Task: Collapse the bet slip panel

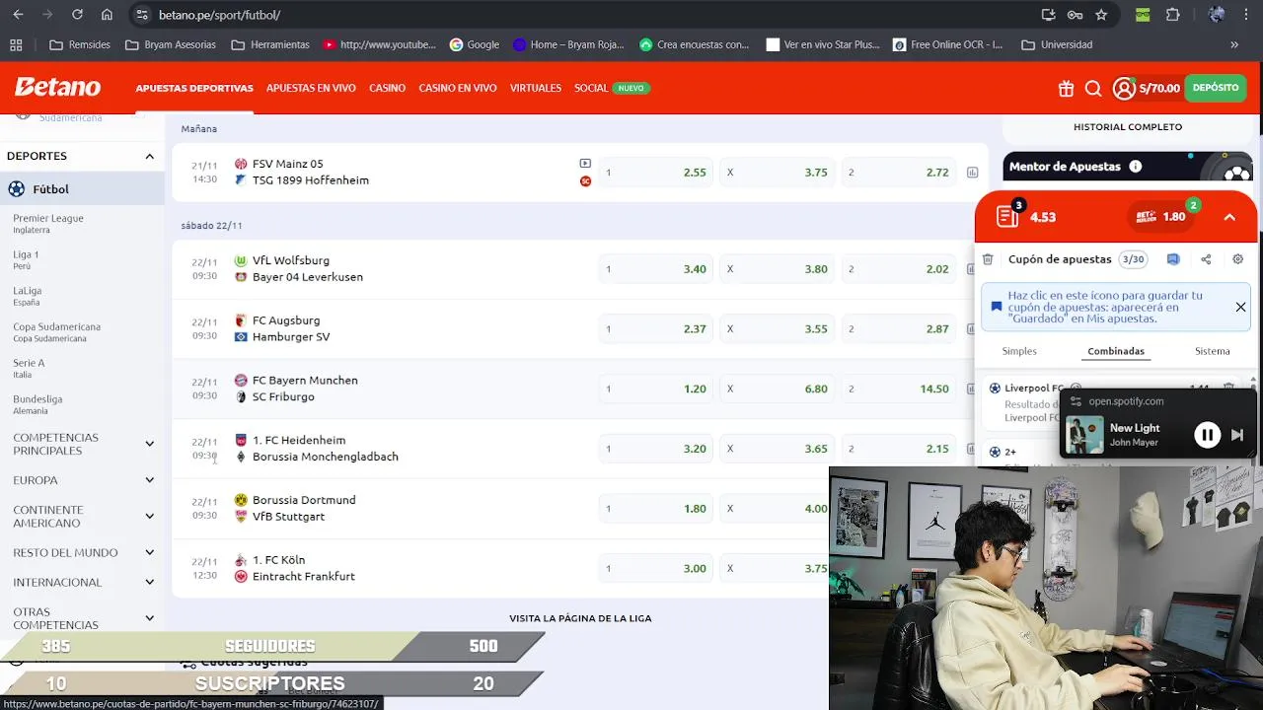Action: coord(1229,217)
